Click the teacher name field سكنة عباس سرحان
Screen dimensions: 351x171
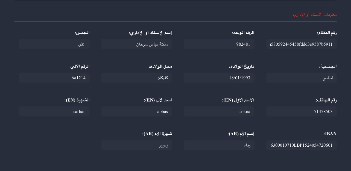coord(136,44)
